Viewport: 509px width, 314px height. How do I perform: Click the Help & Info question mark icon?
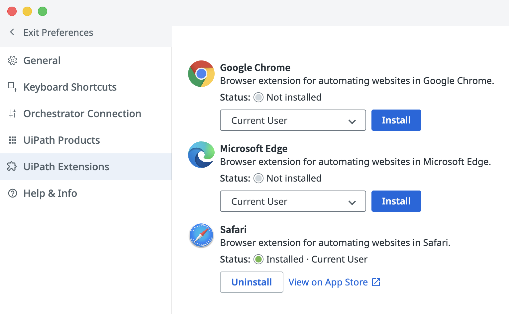pos(13,193)
